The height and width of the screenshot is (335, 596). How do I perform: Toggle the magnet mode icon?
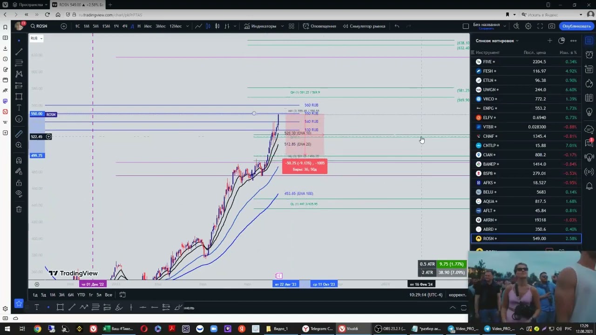[x=19, y=161]
